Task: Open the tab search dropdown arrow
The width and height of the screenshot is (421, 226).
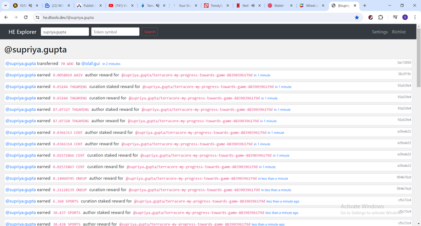Action: (x=5, y=5)
